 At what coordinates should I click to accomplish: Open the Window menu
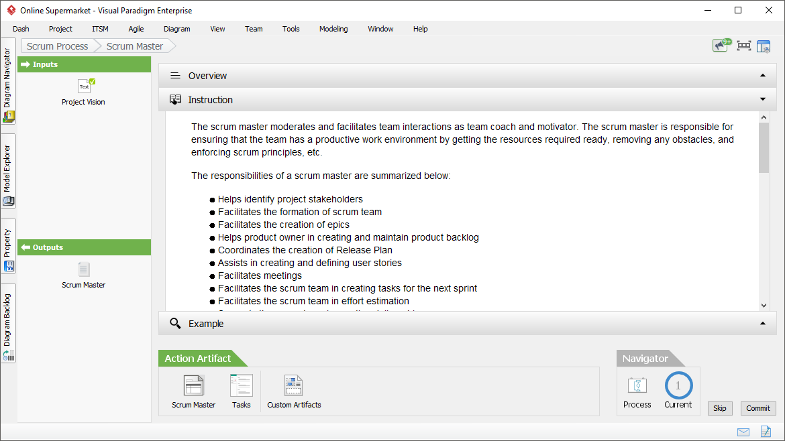tap(380, 29)
